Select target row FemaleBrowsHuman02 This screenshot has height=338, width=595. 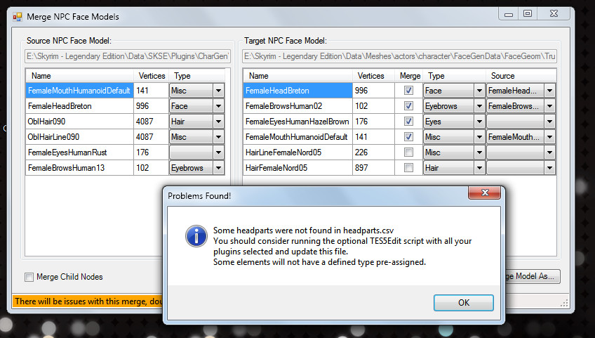tap(298, 105)
